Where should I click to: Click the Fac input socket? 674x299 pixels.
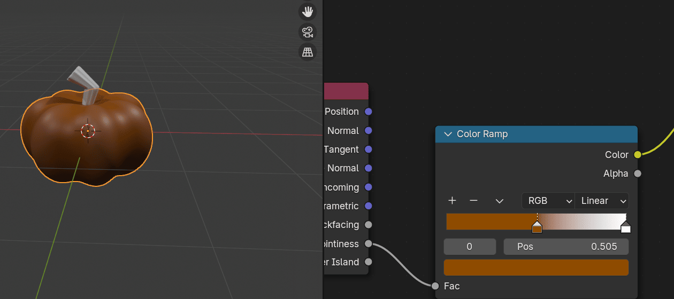click(435, 286)
